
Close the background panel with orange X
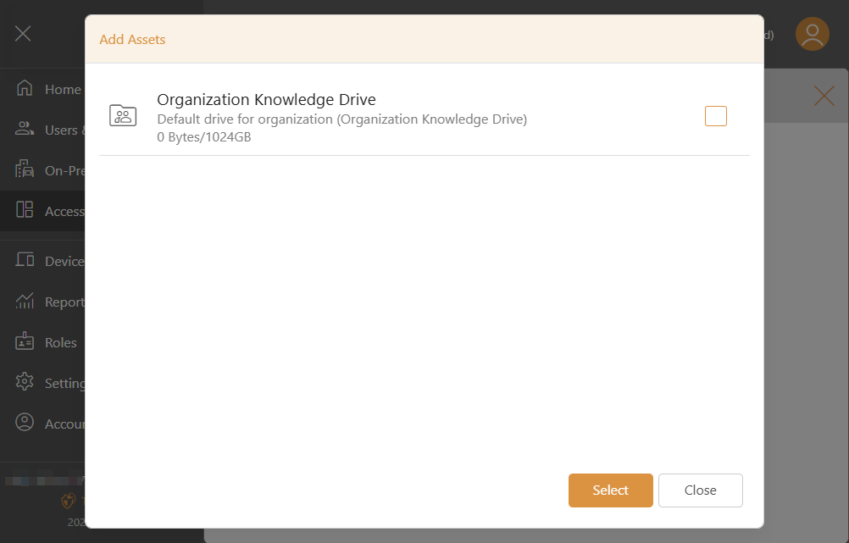[824, 97]
